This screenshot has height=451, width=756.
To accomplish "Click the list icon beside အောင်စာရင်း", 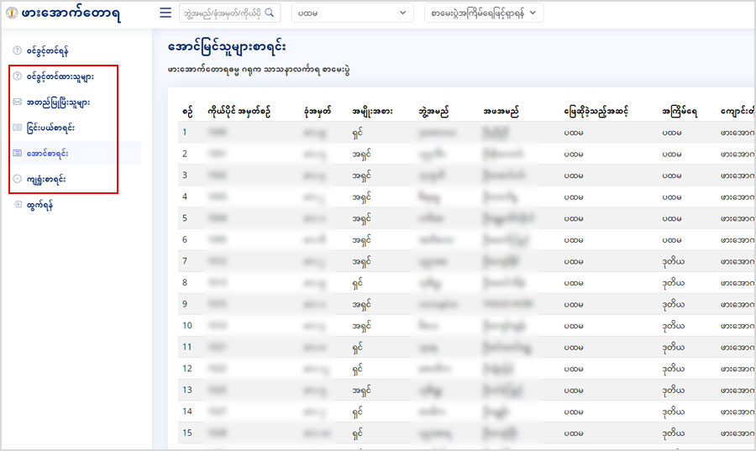I will pyautogui.click(x=18, y=153).
